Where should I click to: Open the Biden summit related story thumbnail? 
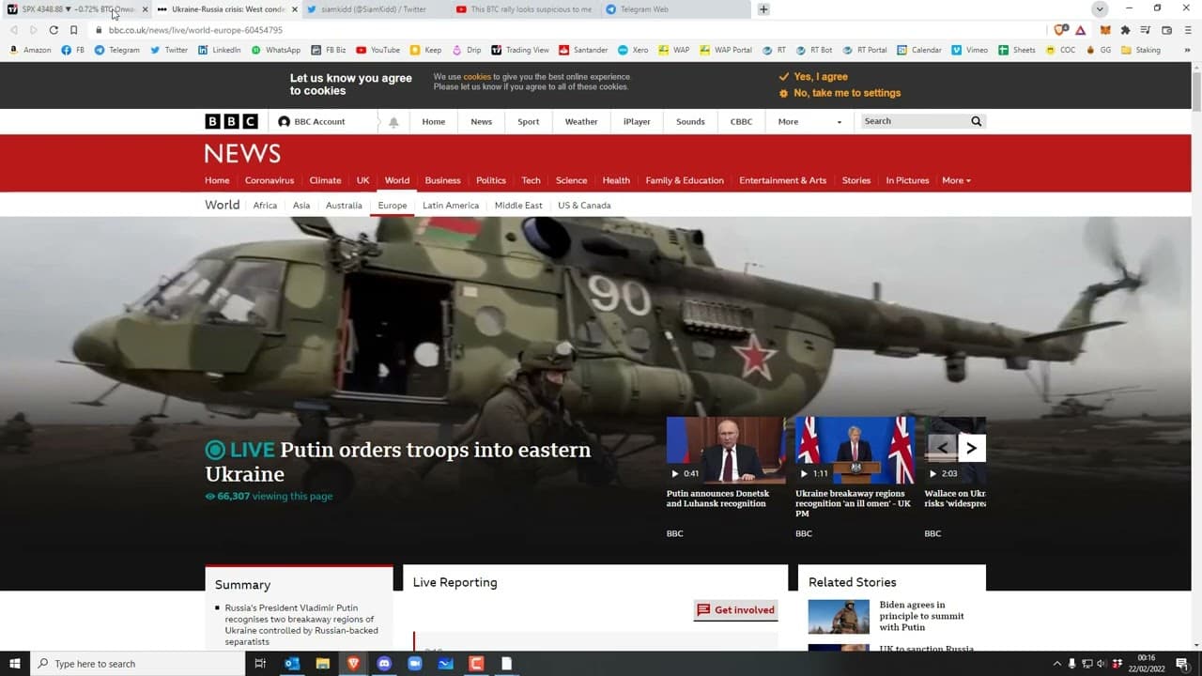click(840, 617)
